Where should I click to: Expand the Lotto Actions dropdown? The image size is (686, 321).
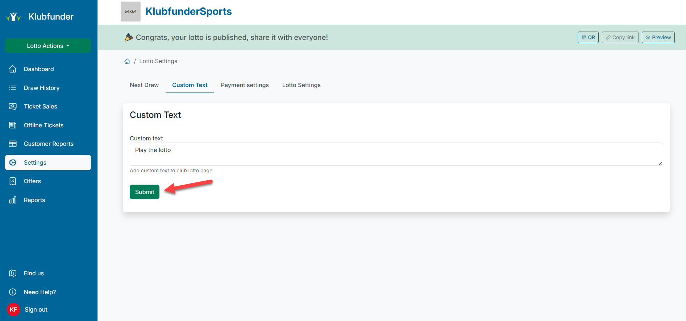point(48,46)
